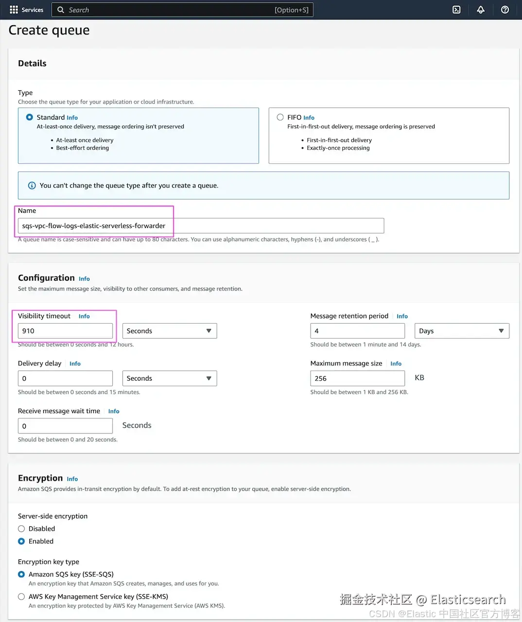This screenshot has height=622, width=522.
Task: Open the Visibility timeout units dropdown
Action: pos(169,331)
